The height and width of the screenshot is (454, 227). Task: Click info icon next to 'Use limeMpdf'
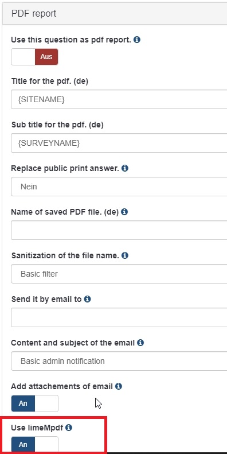click(69, 428)
